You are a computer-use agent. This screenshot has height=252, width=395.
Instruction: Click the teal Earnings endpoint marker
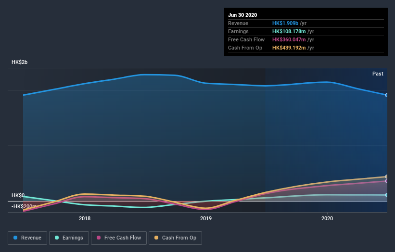click(387, 195)
